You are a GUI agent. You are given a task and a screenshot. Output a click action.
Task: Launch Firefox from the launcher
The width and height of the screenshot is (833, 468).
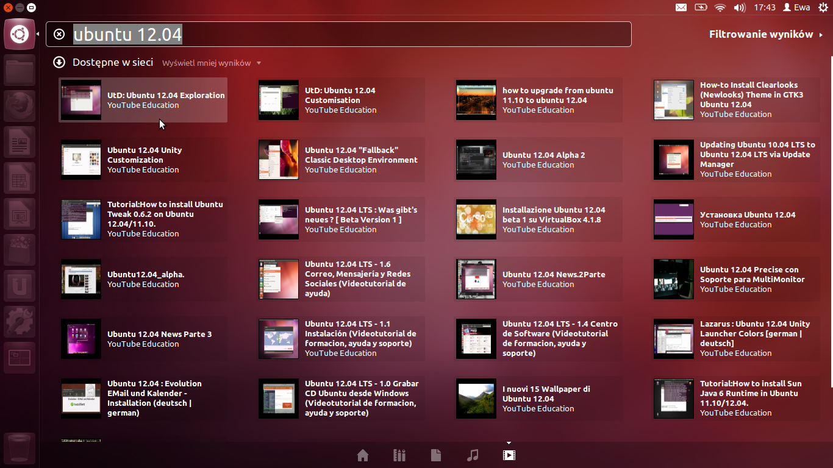[x=20, y=107]
